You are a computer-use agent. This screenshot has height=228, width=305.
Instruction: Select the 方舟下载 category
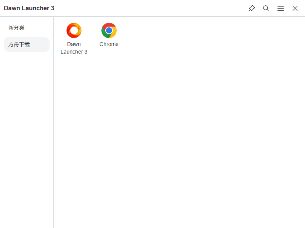point(27,44)
